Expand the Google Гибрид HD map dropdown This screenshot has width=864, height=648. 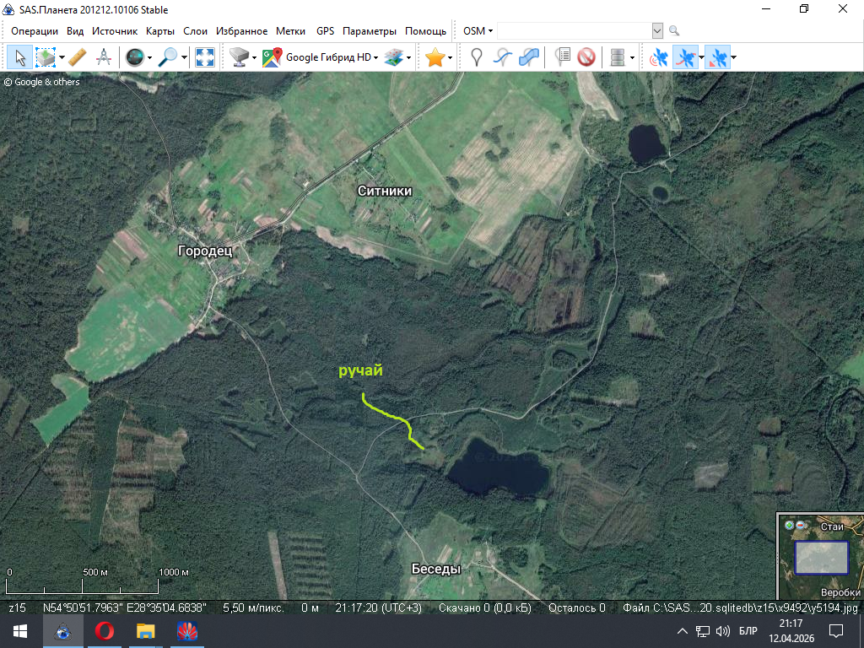tap(375, 57)
